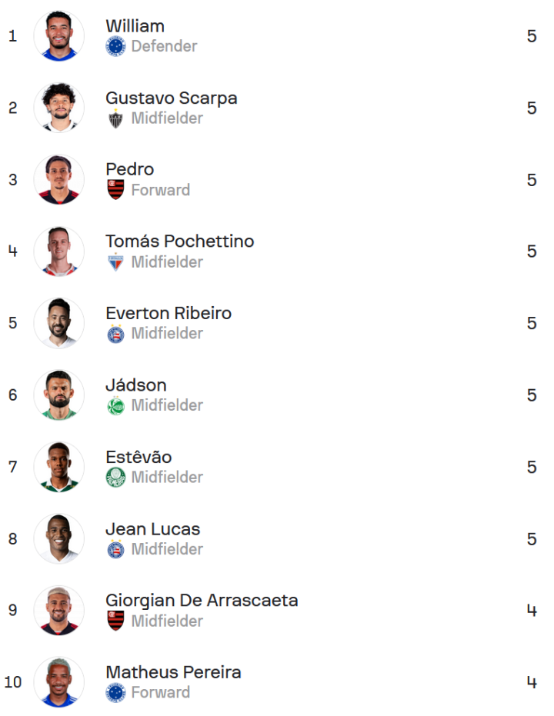
Task: Click the Fortaleza crest beside Tomás Pochettino
Action: [x=115, y=262]
